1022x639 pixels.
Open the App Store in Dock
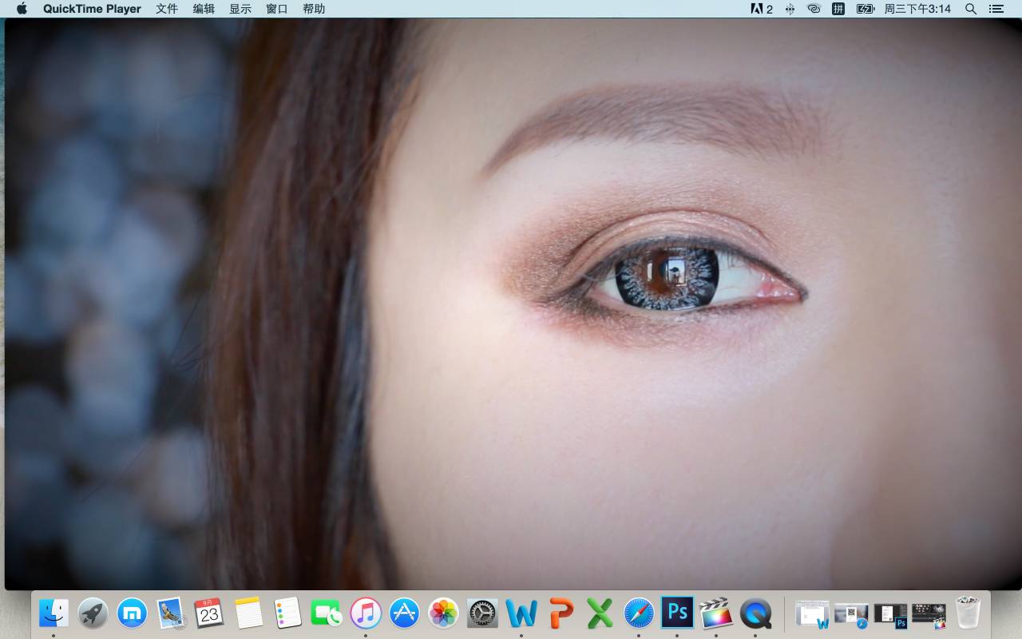point(405,613)
